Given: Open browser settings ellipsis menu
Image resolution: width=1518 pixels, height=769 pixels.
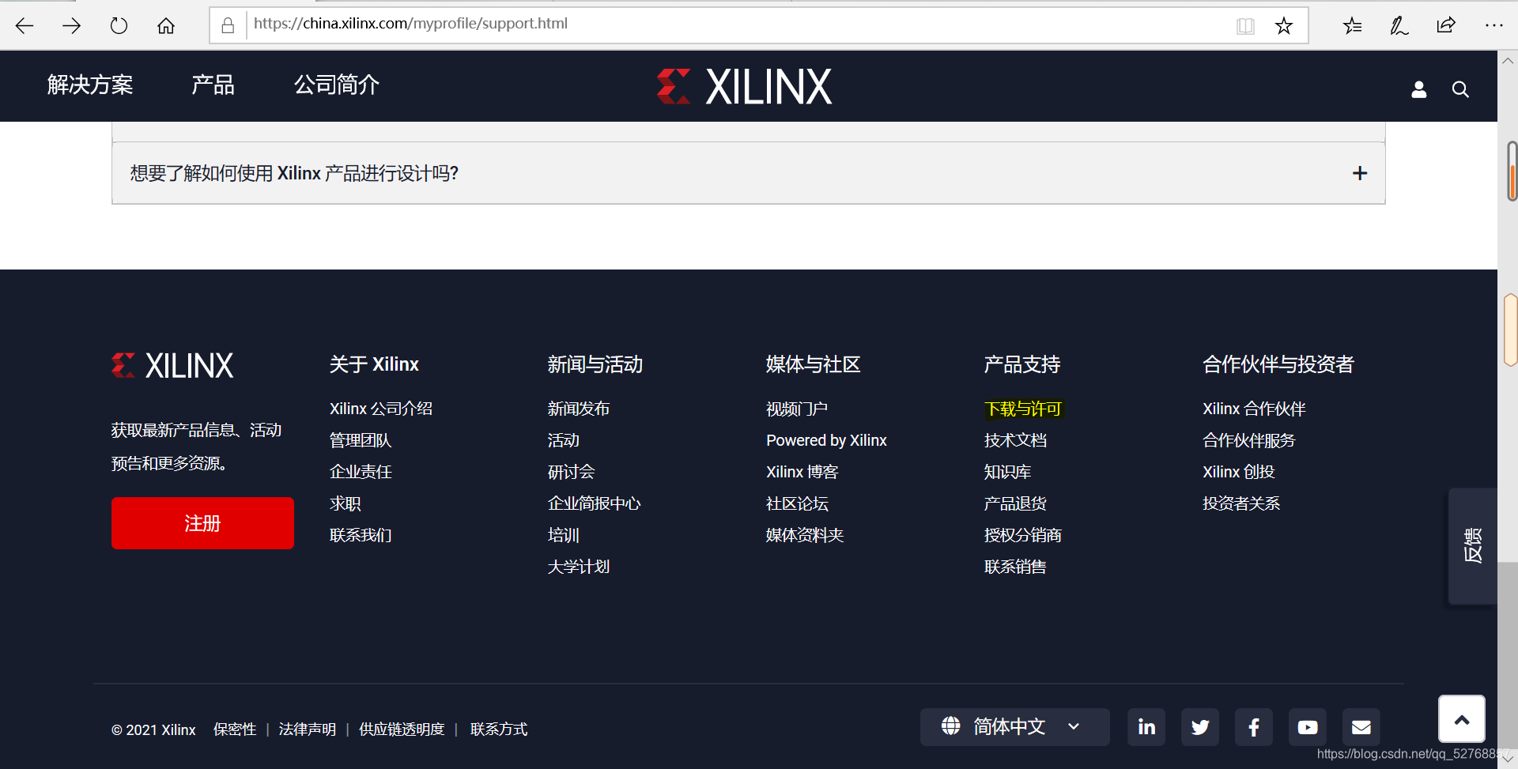Looking at the screenshot, I should (1493, 25).
